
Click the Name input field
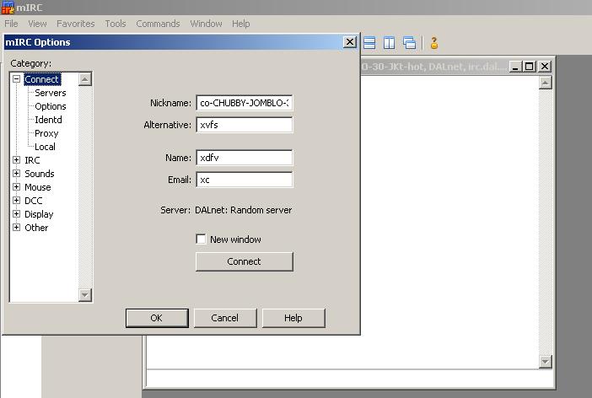pos(245,158)
